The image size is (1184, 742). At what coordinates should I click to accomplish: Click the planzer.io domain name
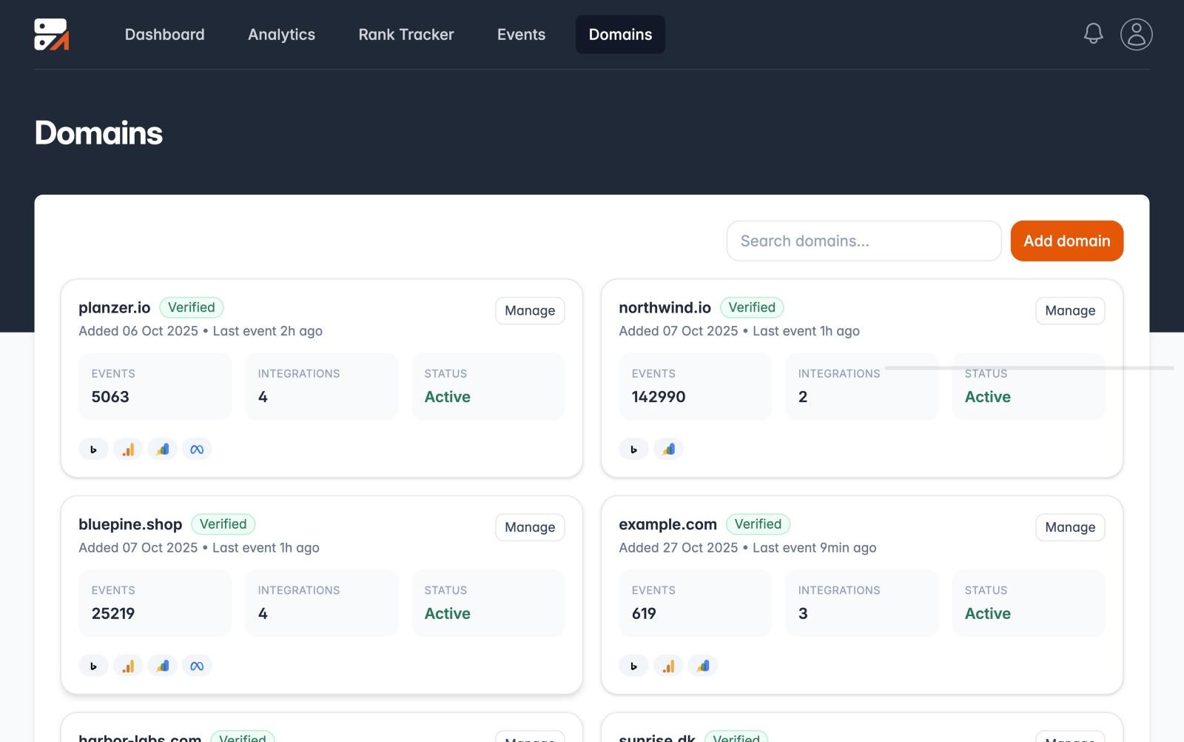(115, 307)
